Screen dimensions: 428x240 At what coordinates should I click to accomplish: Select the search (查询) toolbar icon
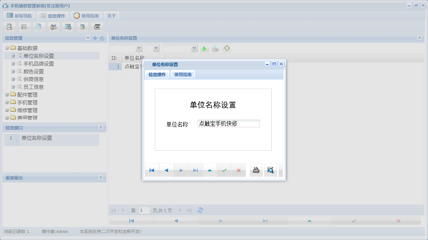[x=9, y=26]
